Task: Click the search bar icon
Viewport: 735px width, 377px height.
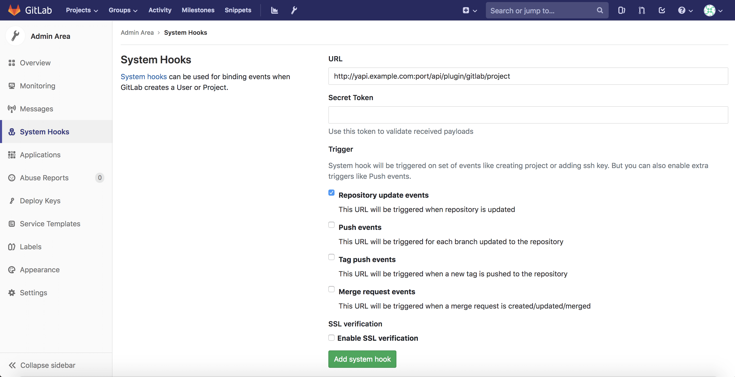Action: 601,10
